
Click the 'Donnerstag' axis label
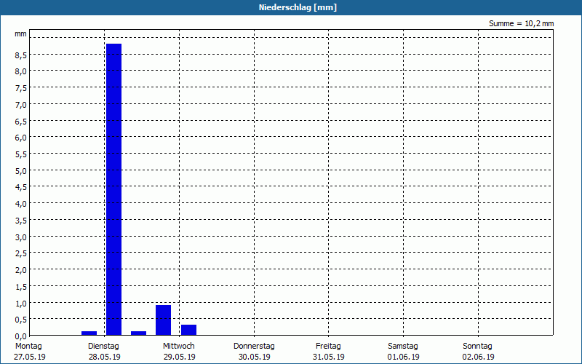254,347
